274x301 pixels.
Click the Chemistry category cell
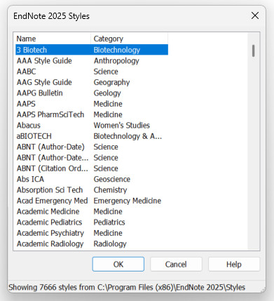[x=110, y=190]
